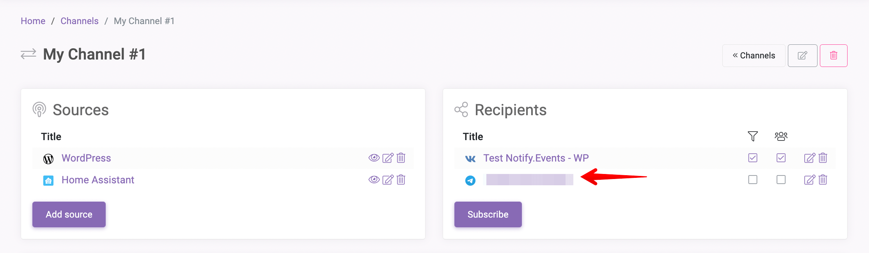Delete My Channel #1 using the trash button
The width and height of the screenshot is (869, 253).
(x=834, y=55)
